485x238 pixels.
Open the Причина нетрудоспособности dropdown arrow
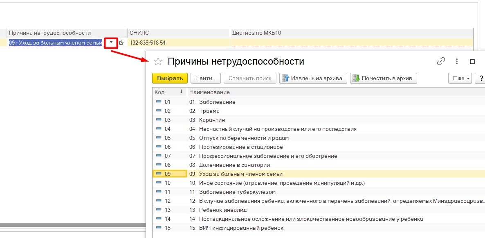point(111,43)
